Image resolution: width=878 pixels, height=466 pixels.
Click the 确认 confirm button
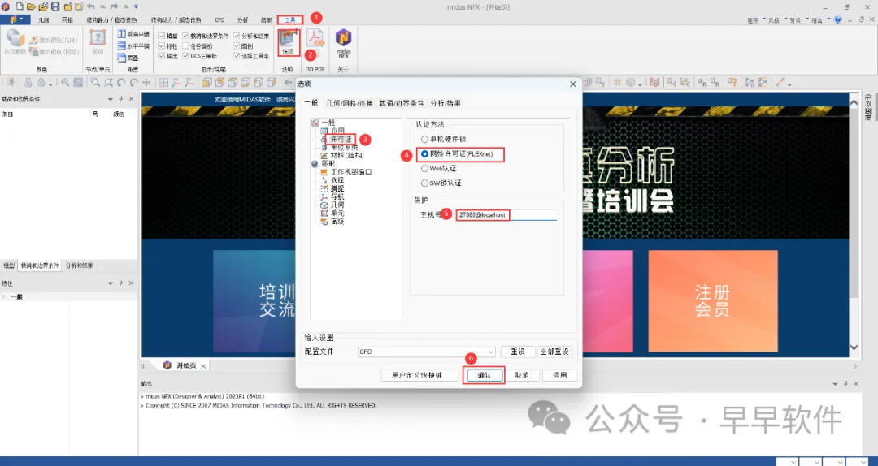tap(485, 375)
